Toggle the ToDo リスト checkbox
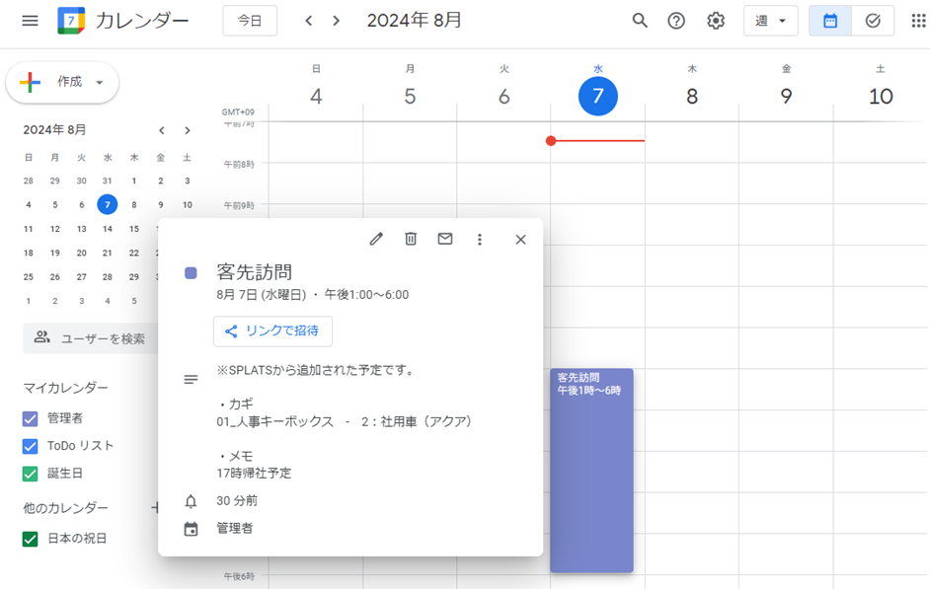The width and height of the screenshot is (930, 589). pyautogui.click(x=31, y=446)
